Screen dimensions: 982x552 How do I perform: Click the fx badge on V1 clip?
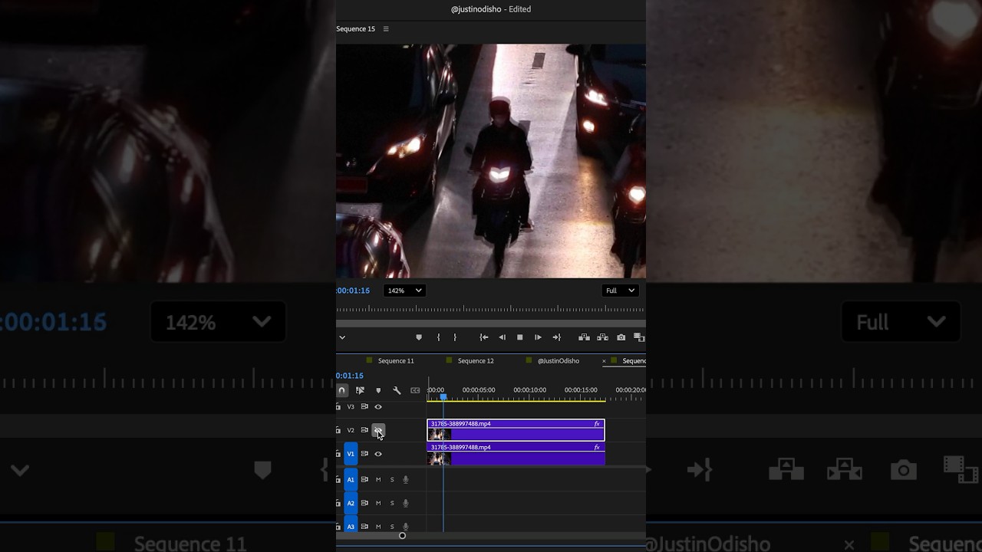597,447
